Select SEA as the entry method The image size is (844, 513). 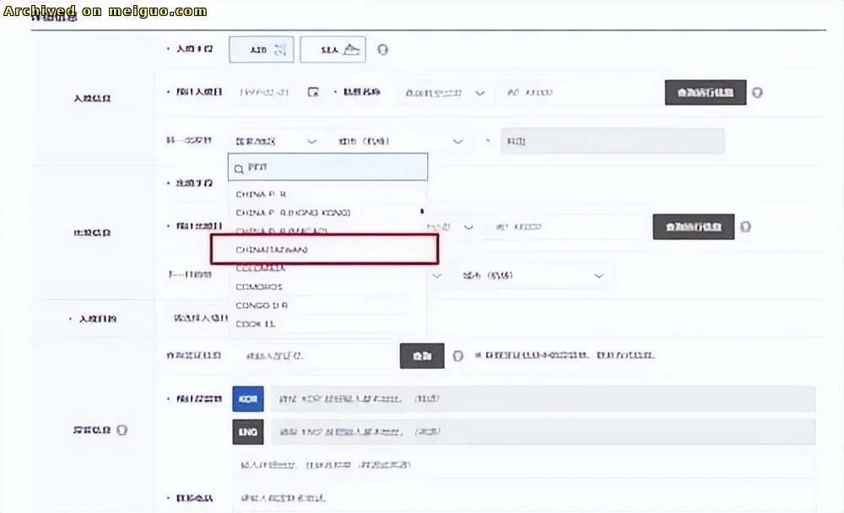tap(333, 50)
